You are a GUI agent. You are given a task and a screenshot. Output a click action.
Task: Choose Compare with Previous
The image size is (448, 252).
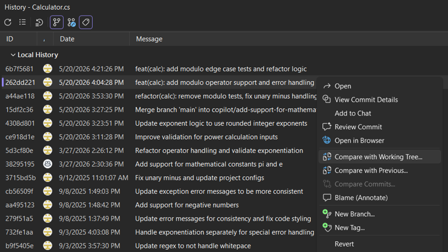[x=379, y=171]
